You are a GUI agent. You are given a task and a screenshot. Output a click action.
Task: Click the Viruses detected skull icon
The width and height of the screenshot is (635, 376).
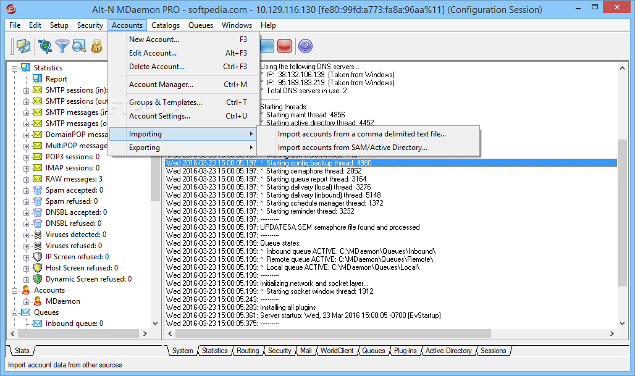coord(38,235)
